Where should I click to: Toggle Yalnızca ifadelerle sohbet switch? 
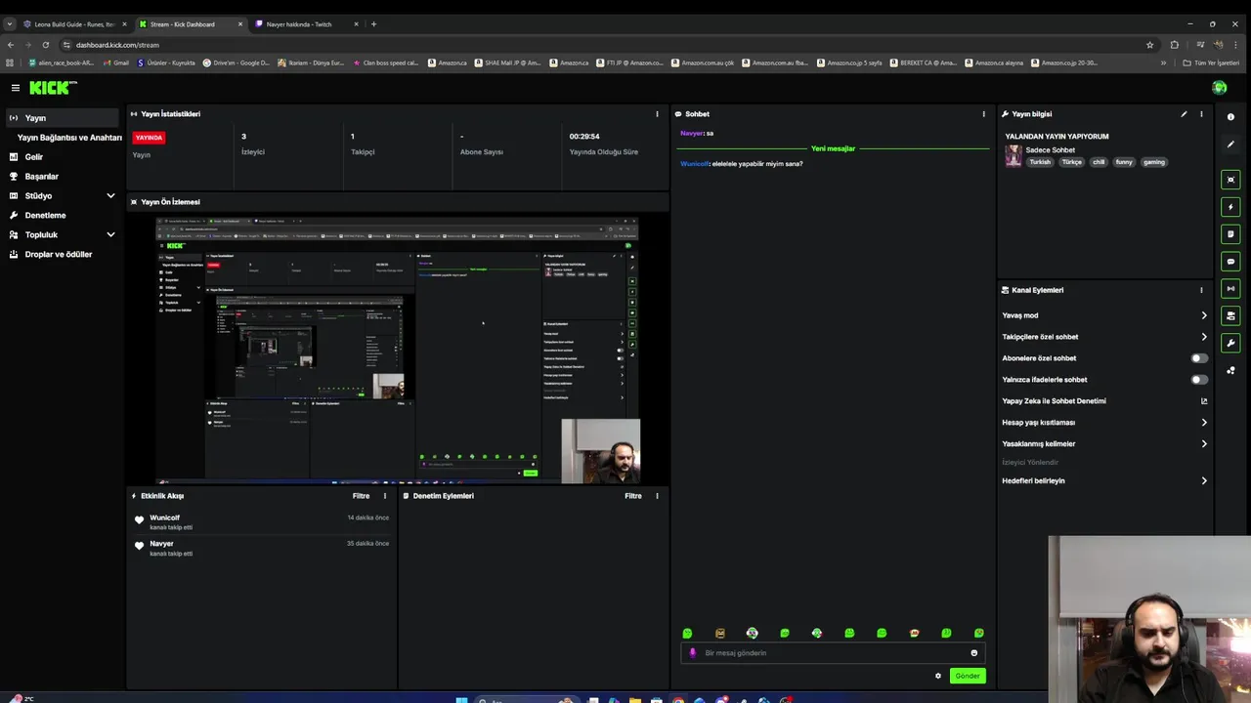coord(1199,380)
